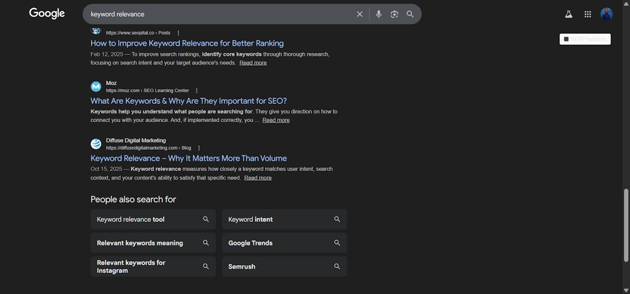Click search icon on Relevant keywords for Instagram

tap(206, 266)
